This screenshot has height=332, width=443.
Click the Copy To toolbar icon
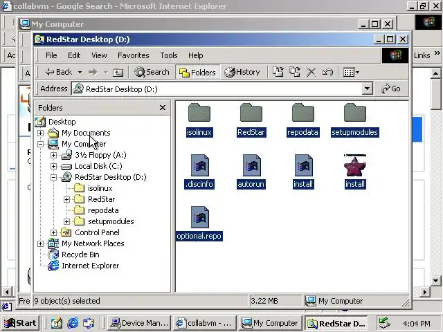click(x=295, y=72)
